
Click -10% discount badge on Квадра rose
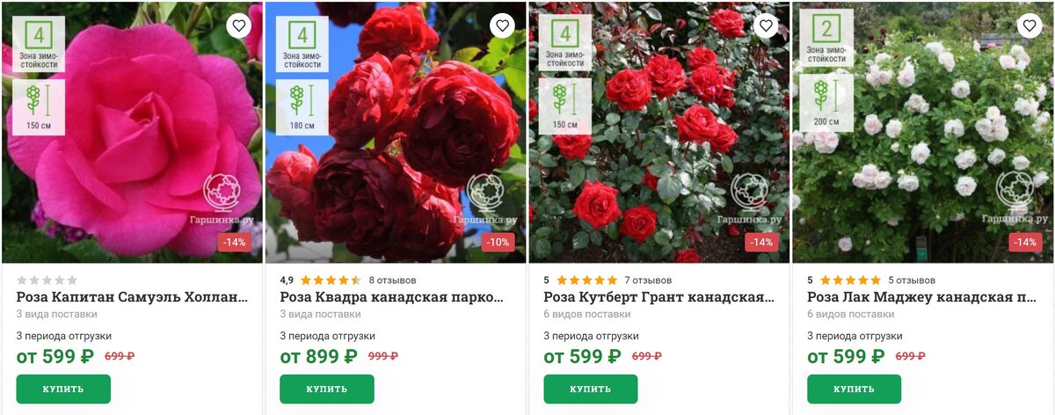(x=498, y=242)
